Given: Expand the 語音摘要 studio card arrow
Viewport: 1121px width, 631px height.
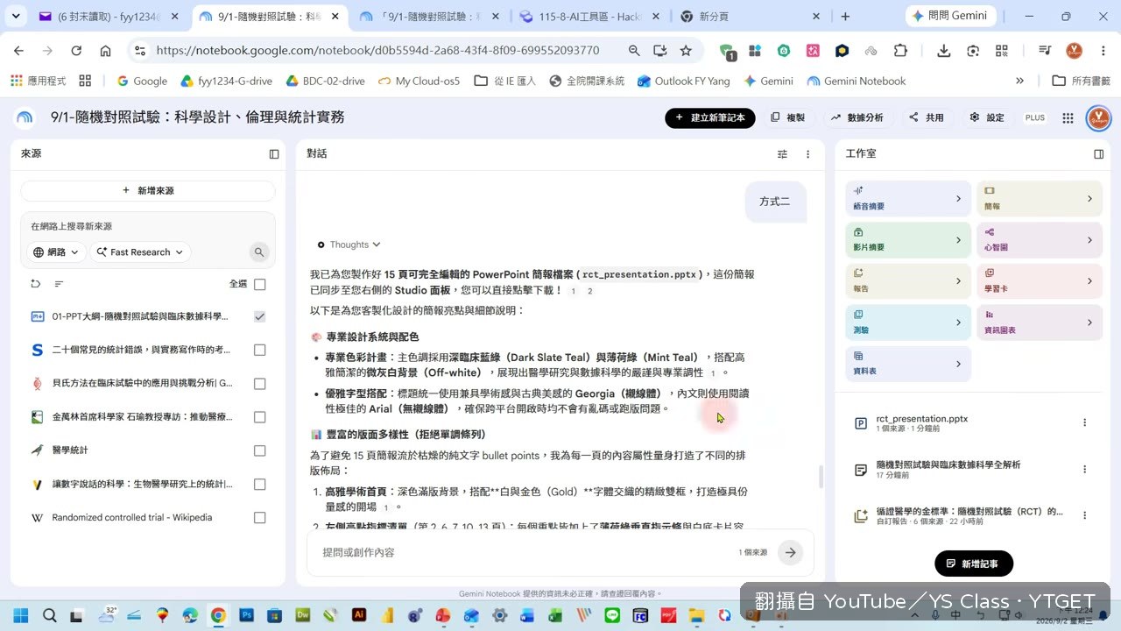Looking at the screenshot, I should [x=958, y=199].
